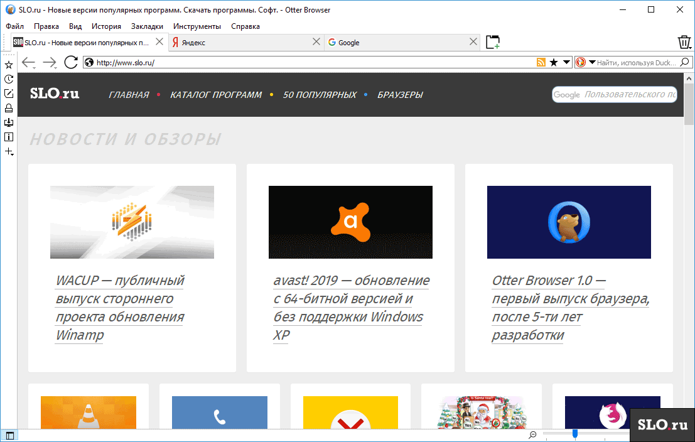695x442 pixels.
Task: Open the Otter Browser 1.0 article link
Action: click(571, 308)
